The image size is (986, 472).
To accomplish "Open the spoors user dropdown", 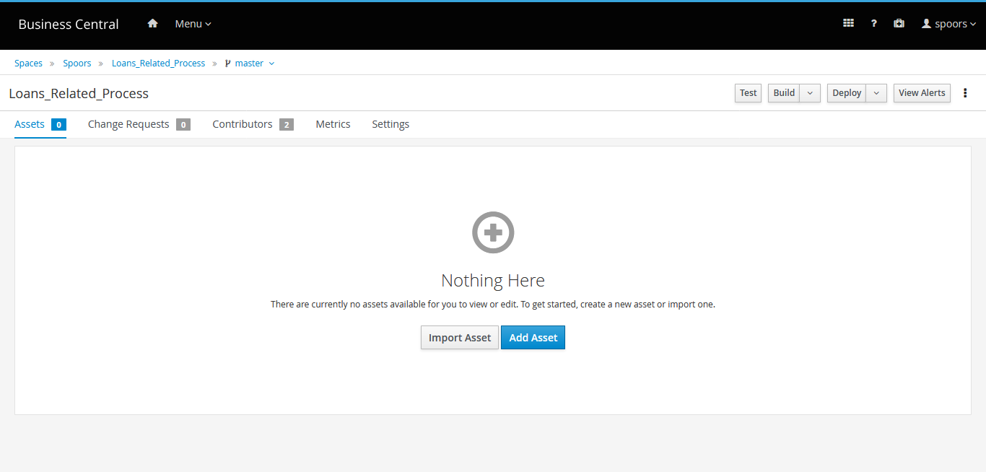I will click(948, 24).
